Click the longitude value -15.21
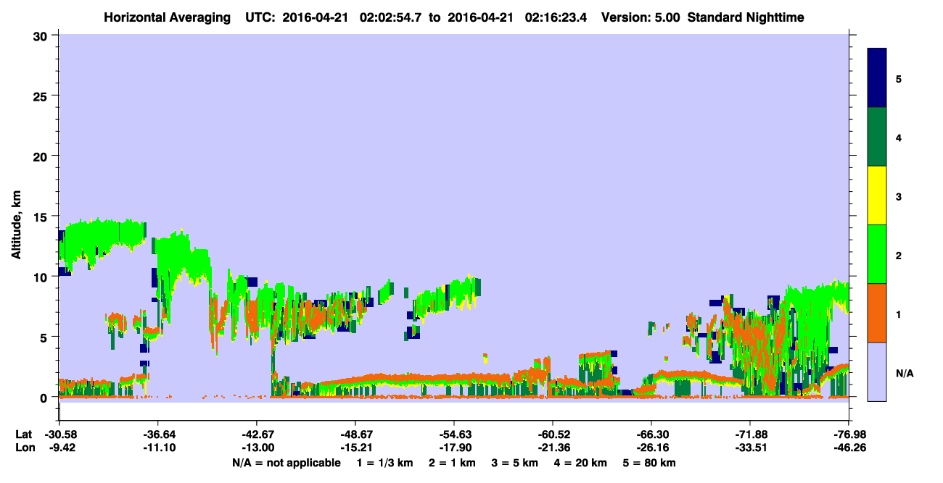This screenshot has height=483, width=943. [x=355, y=448]
